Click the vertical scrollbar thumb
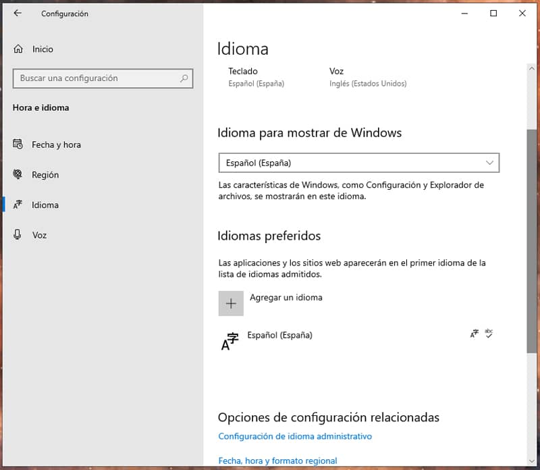Viewport: 540px width, 470px height. point(531,241)
